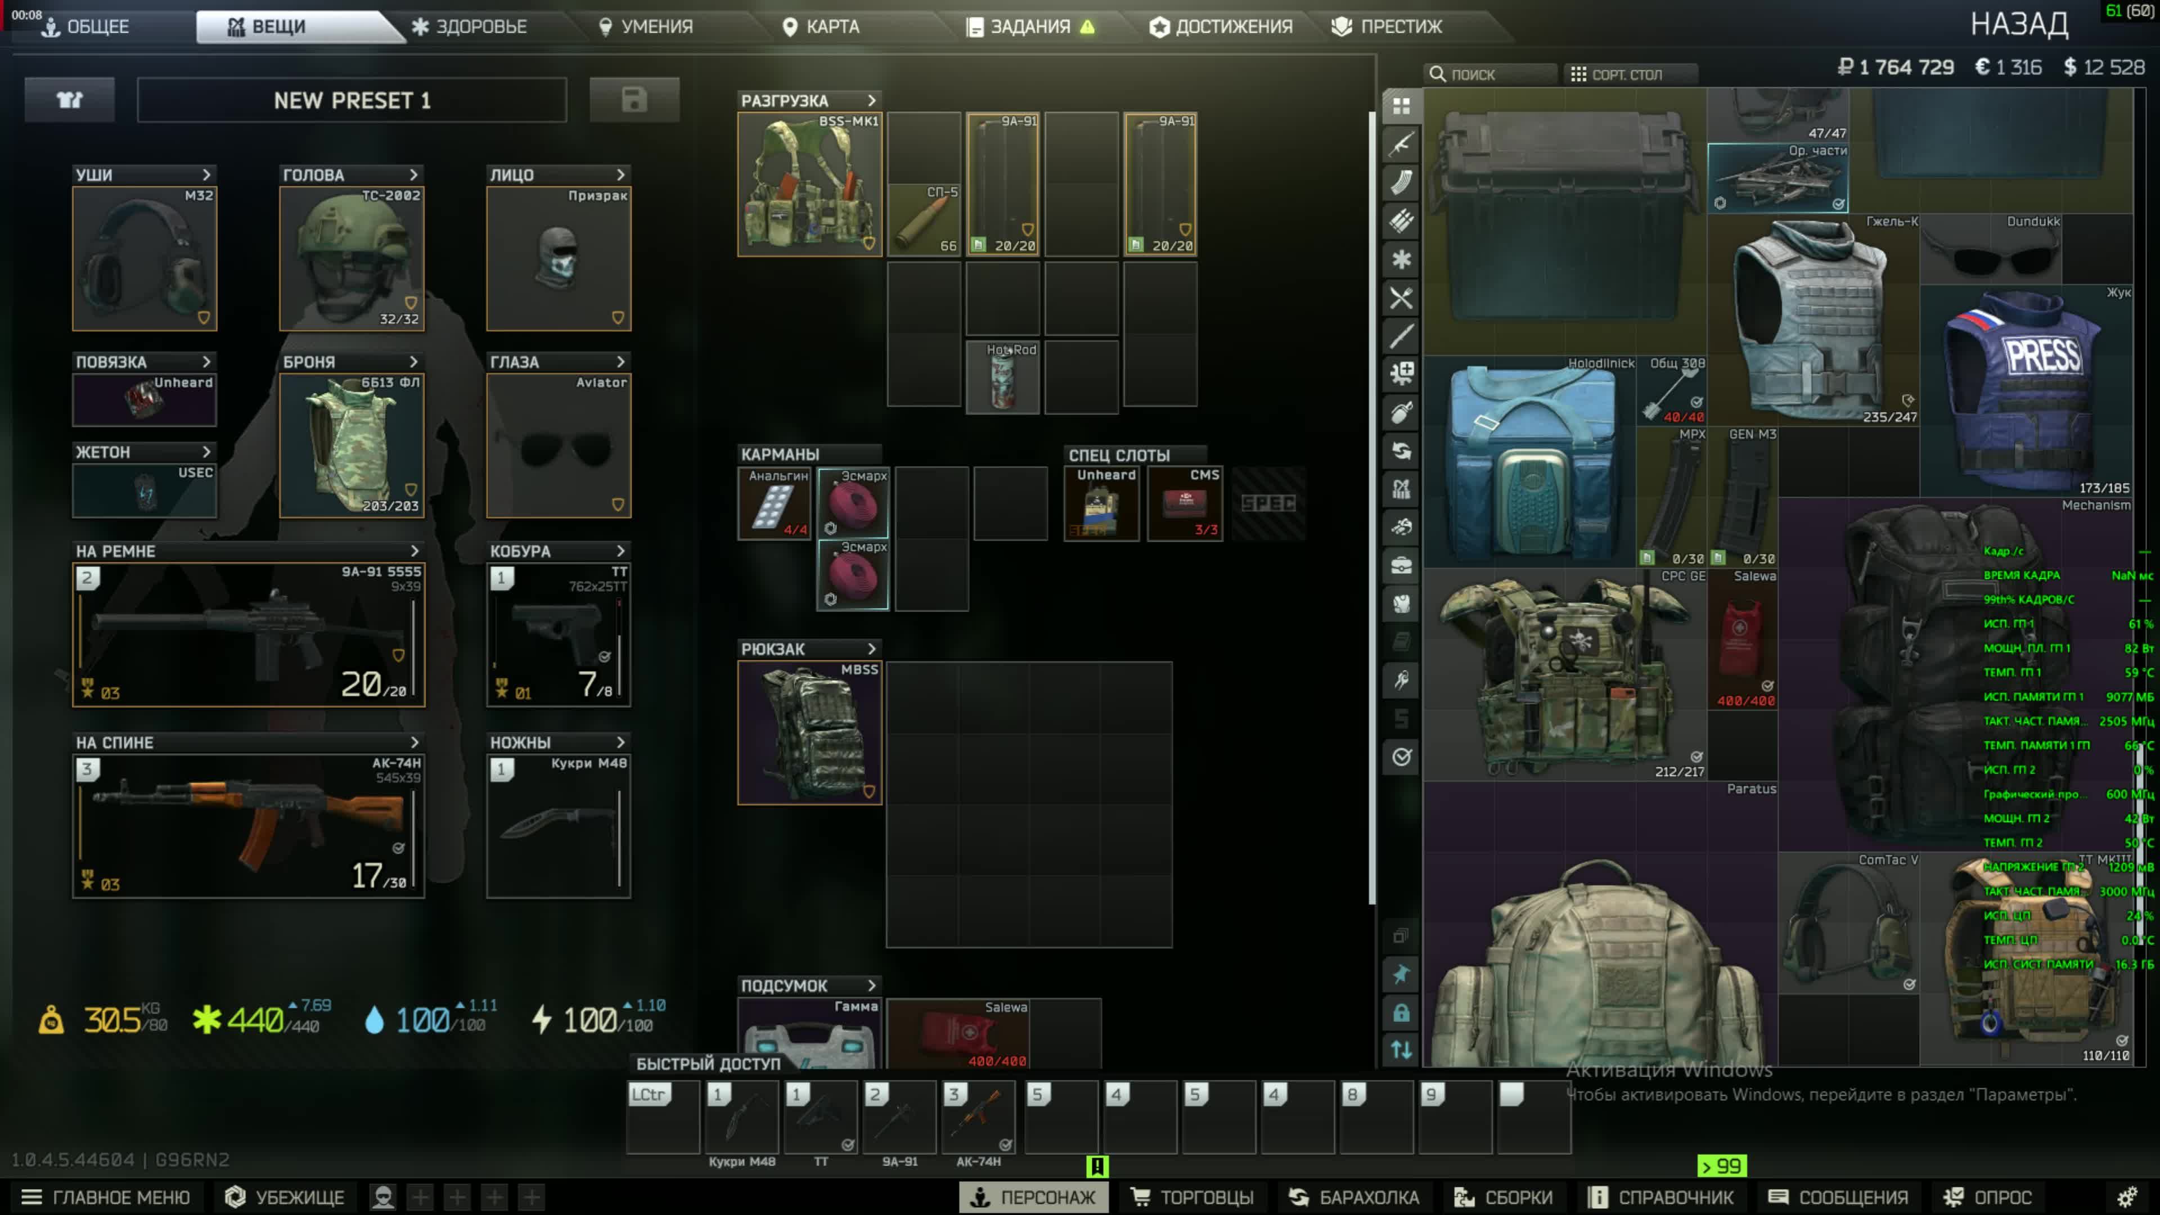Expand the РЮКЗАК slot arrow
2160x1215 pixels.
coord(872,648)
